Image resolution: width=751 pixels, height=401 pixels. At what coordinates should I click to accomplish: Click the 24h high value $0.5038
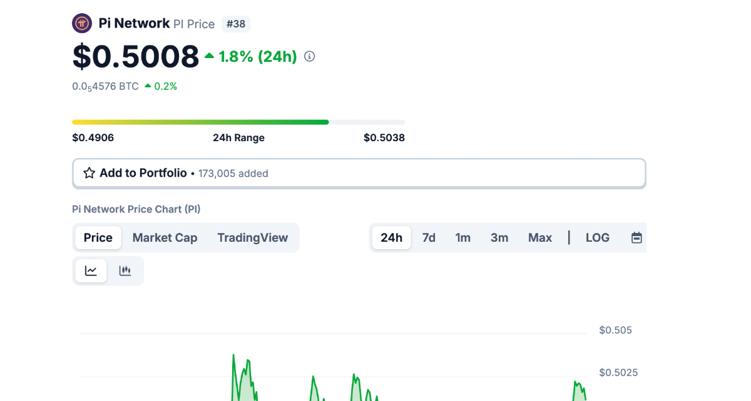[x=384, y=137]
